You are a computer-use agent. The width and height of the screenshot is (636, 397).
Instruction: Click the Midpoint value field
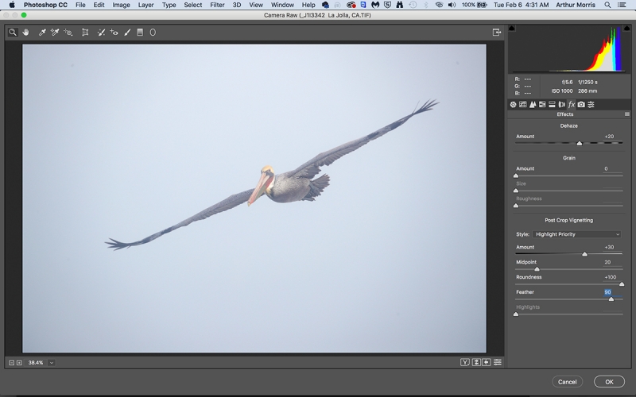click(x=612, y=262)
